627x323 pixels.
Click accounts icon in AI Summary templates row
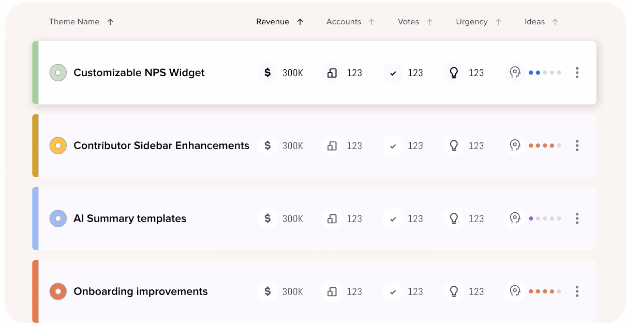[332, 218]
